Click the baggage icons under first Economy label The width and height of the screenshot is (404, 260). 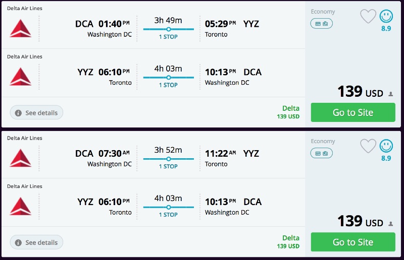(x=322, y=23)
